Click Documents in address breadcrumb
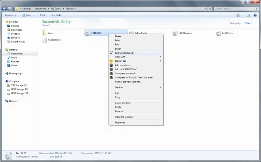The height and width of the screenshot is (162, 261). coord(40,9)
